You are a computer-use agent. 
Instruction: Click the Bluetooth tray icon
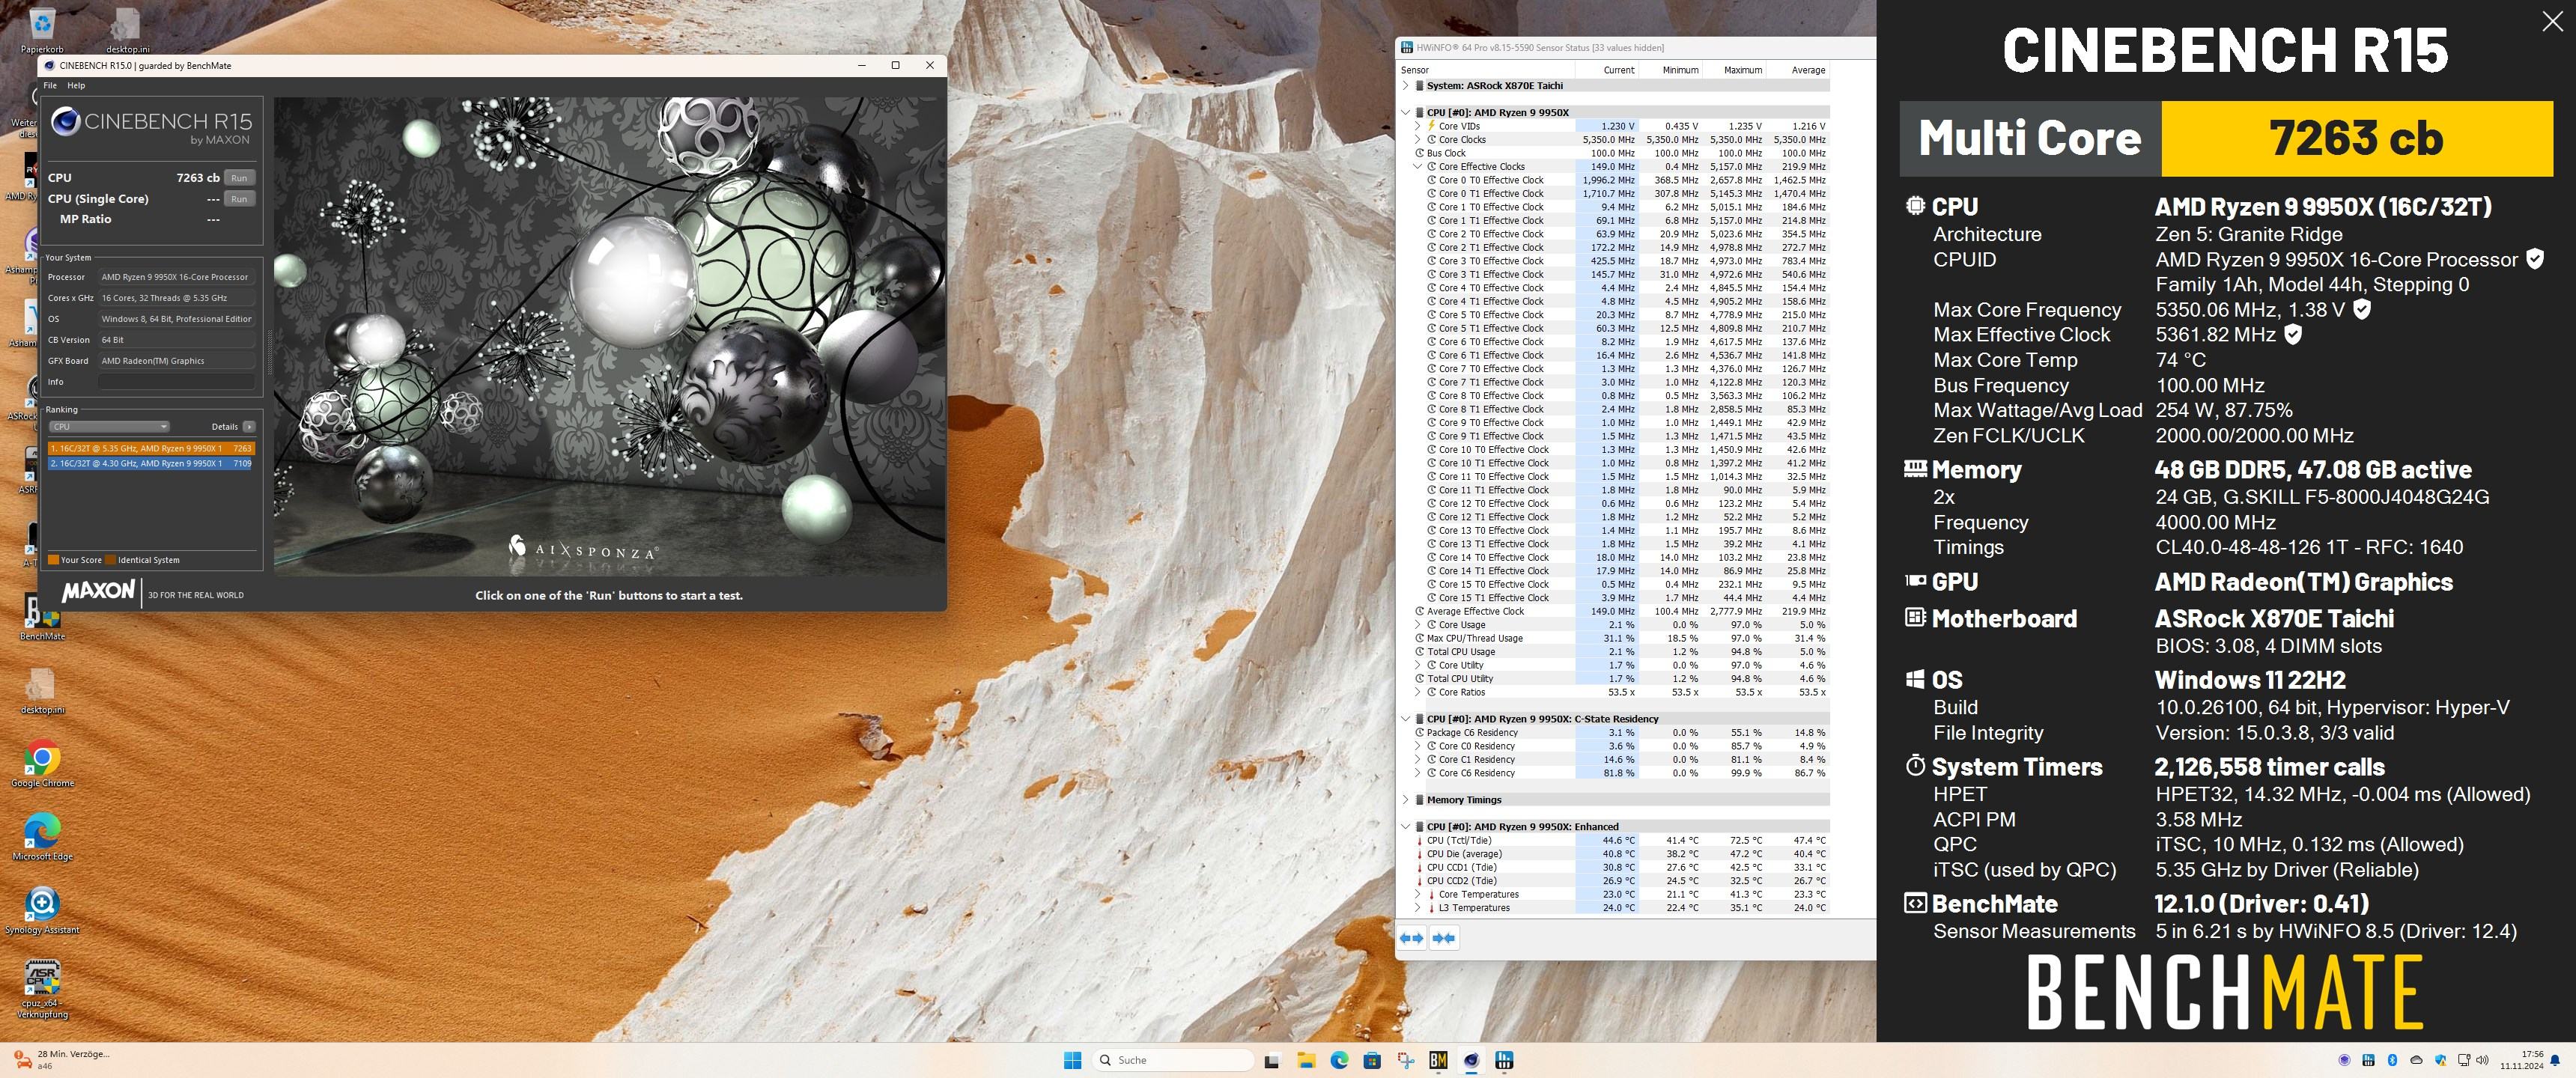coord(2392,1060)
